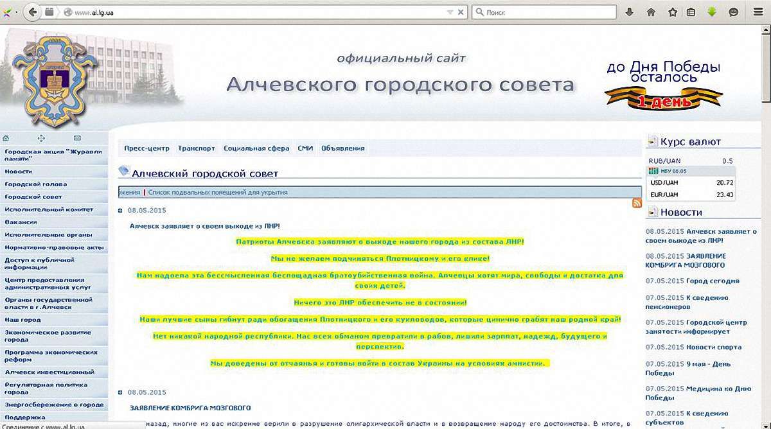This screenshot has height=429, width=771.
Task: Click icon next to Курс валют heading
Action: tap(653, 142)
